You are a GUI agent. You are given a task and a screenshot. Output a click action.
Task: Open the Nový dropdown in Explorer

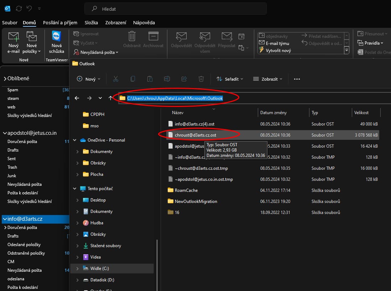pos(89,79)
